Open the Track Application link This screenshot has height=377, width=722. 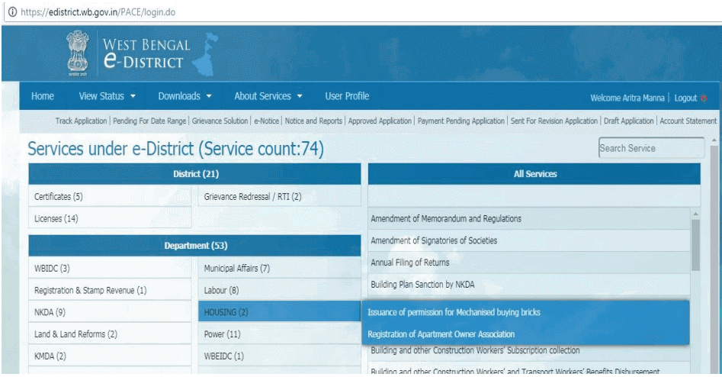point(81,121)
